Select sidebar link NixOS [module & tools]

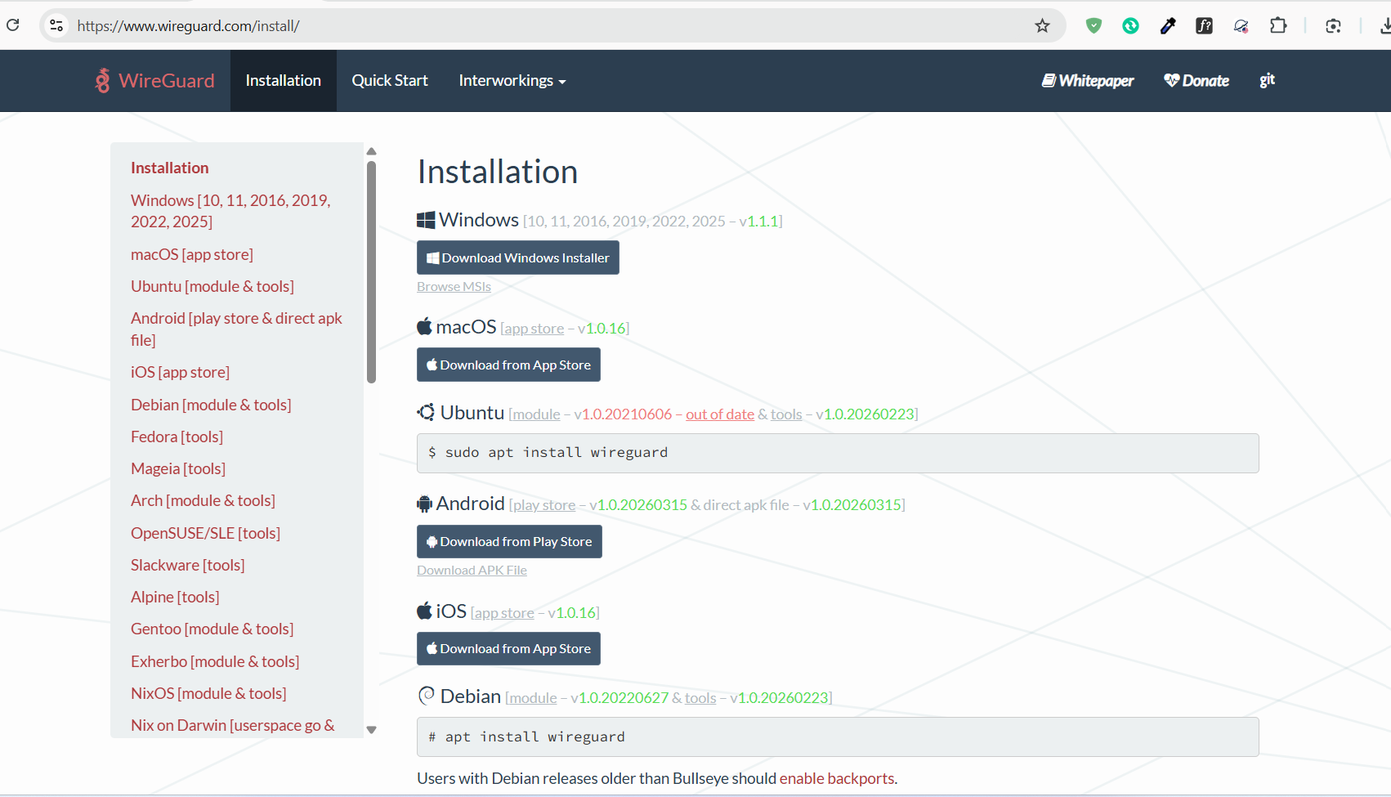pos(208,693)
